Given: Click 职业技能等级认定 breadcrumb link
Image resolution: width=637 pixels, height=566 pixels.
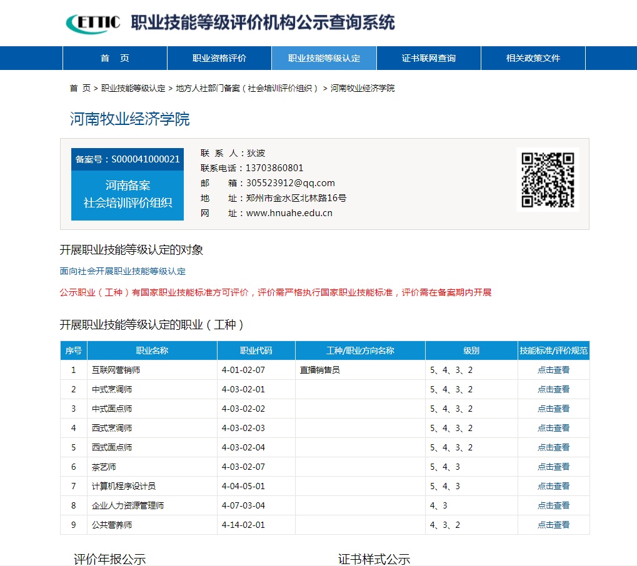Looking at the screenshot, I should click(x=133, y=88).
